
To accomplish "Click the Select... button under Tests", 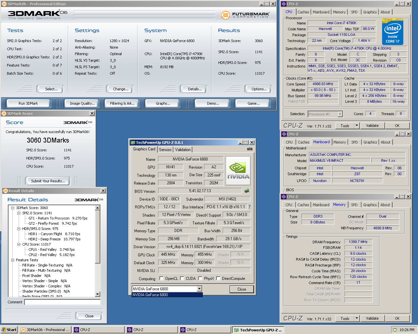I will coord(51,89).
